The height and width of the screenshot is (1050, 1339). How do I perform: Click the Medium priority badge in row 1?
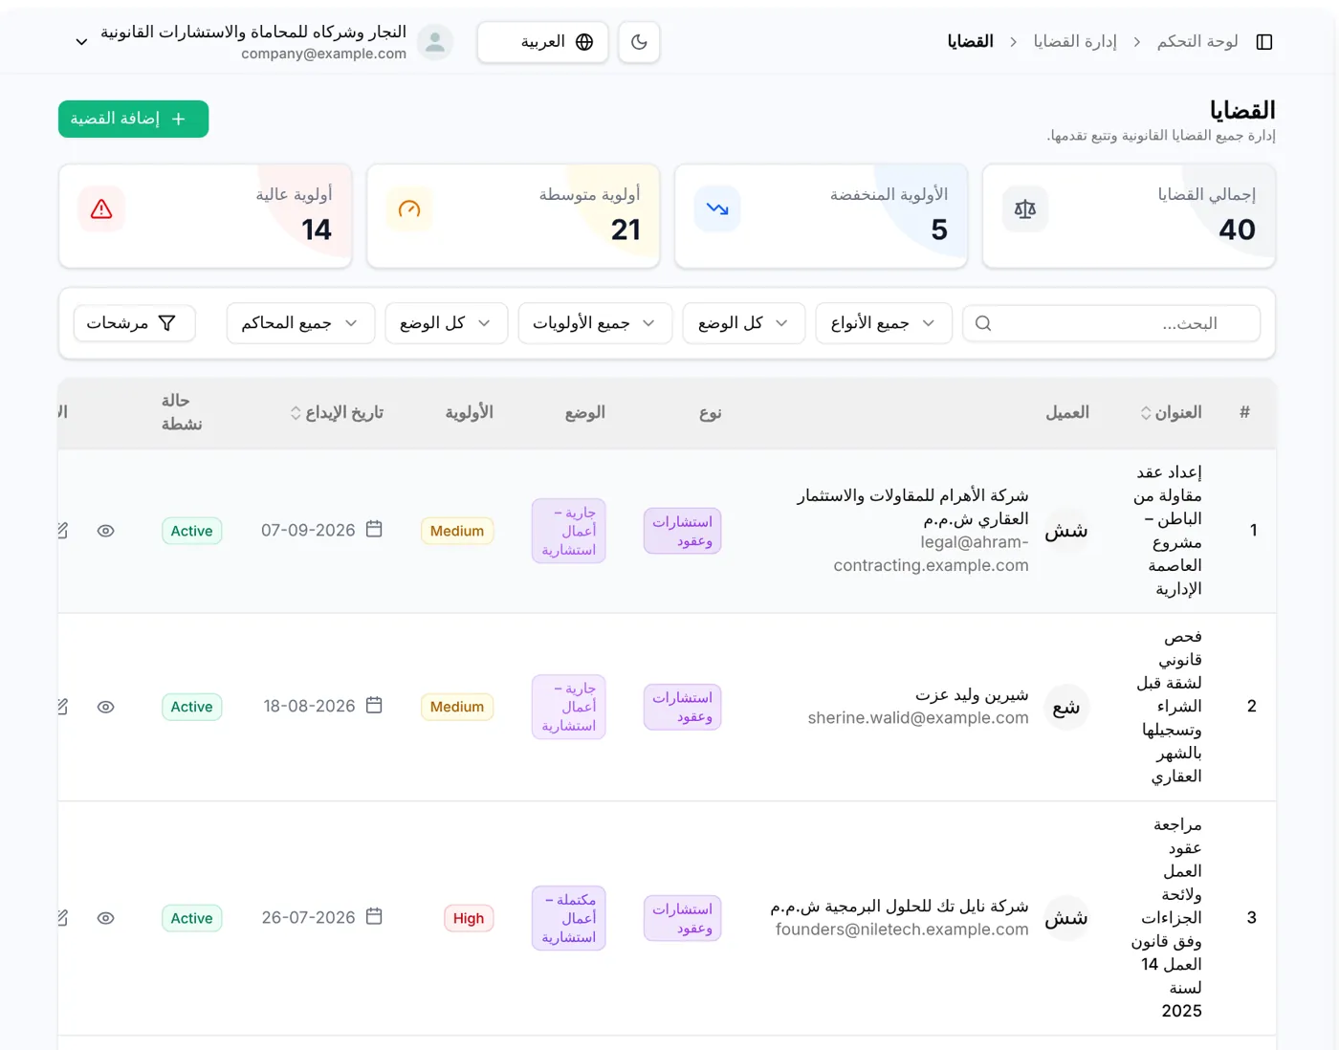[x=457, y=531]
